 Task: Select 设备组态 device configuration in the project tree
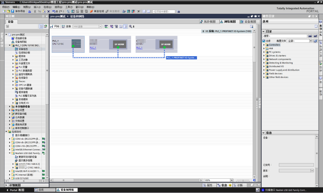23,49
